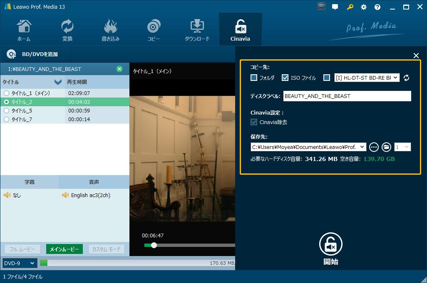427x283 pixels.
Task: Open the DVD-9 disc type dropdown
Action: click(x=20, y=263)
